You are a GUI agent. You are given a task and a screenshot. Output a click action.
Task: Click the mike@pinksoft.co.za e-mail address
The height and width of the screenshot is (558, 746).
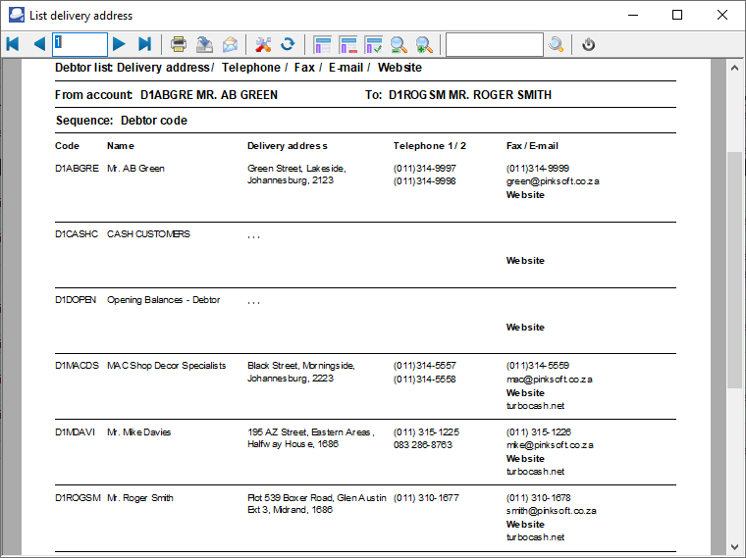552,445
